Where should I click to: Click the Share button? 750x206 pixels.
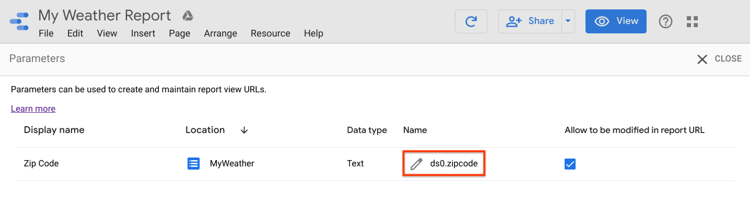530,21
